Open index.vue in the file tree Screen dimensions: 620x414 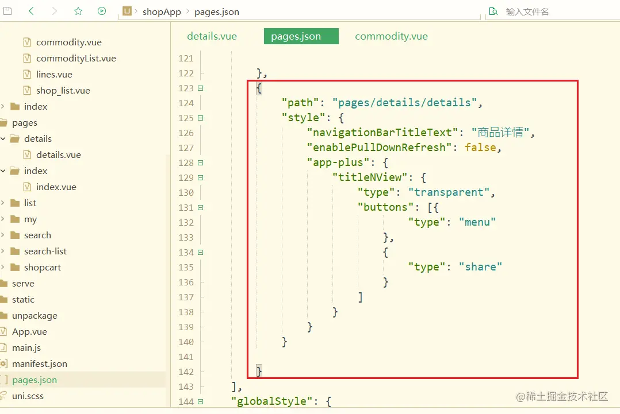point(56,187)
